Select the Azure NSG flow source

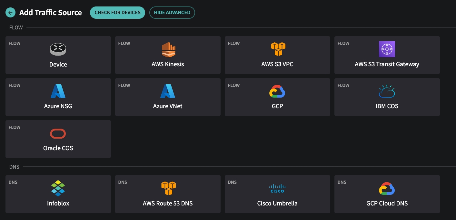point(58,97)
